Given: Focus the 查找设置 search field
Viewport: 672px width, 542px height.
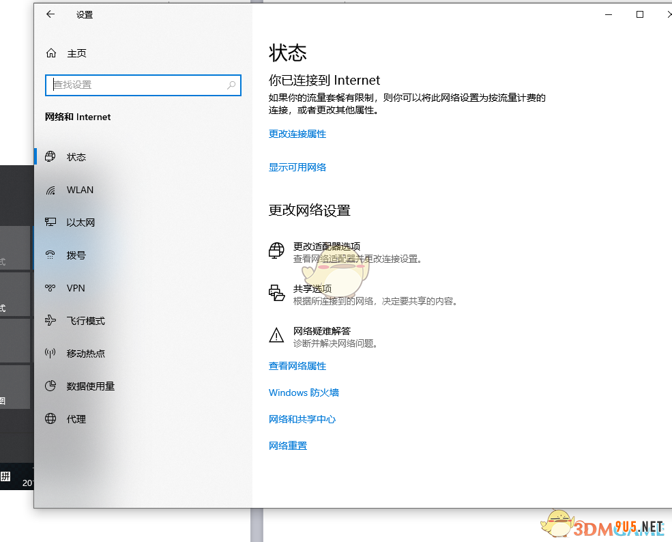Looking at the screenshot, I should click(143, 85).
